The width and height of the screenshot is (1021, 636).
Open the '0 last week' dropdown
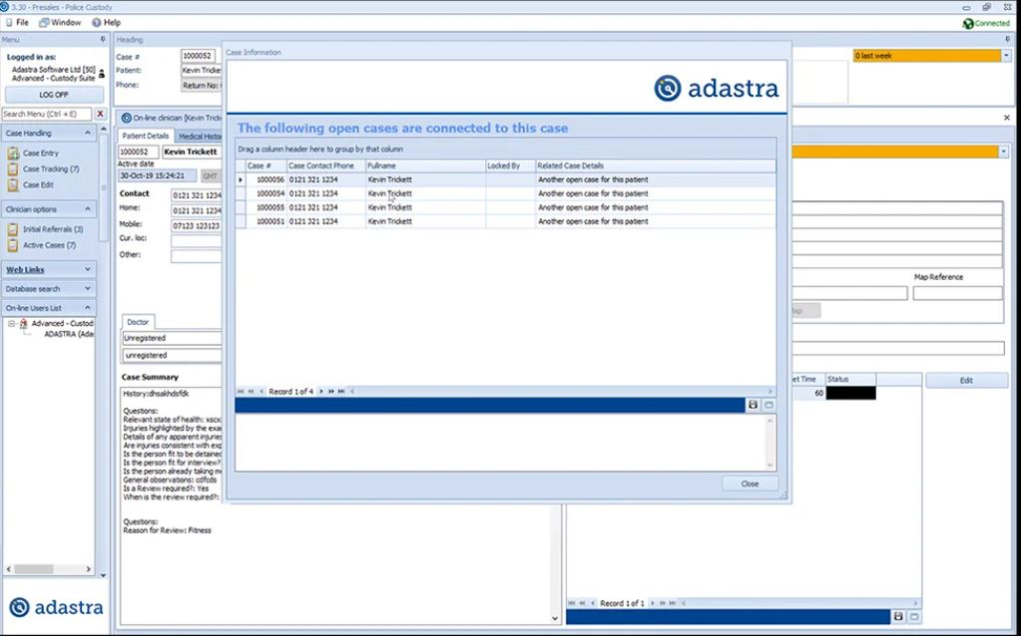(x=1006, y=56)
